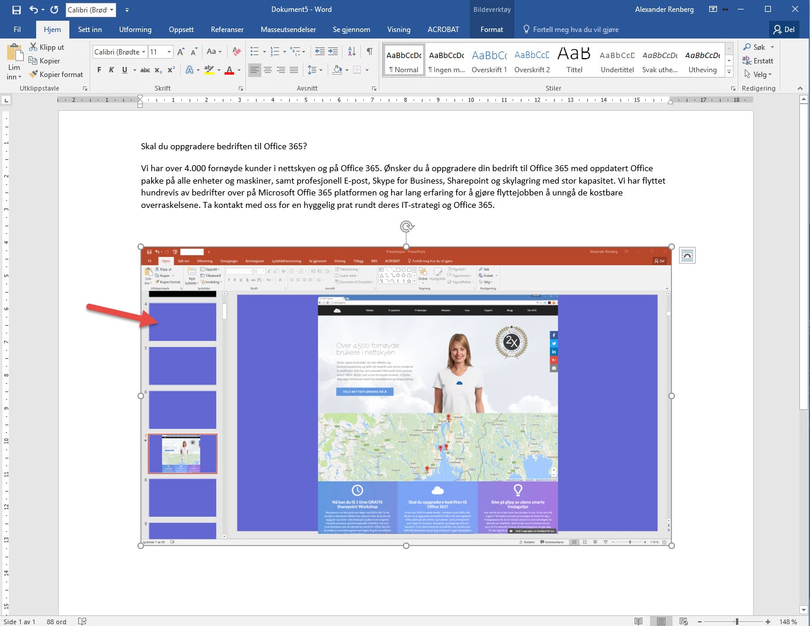Center the paragraph alignment
This screenshot has height=626, width=810.
268,70
